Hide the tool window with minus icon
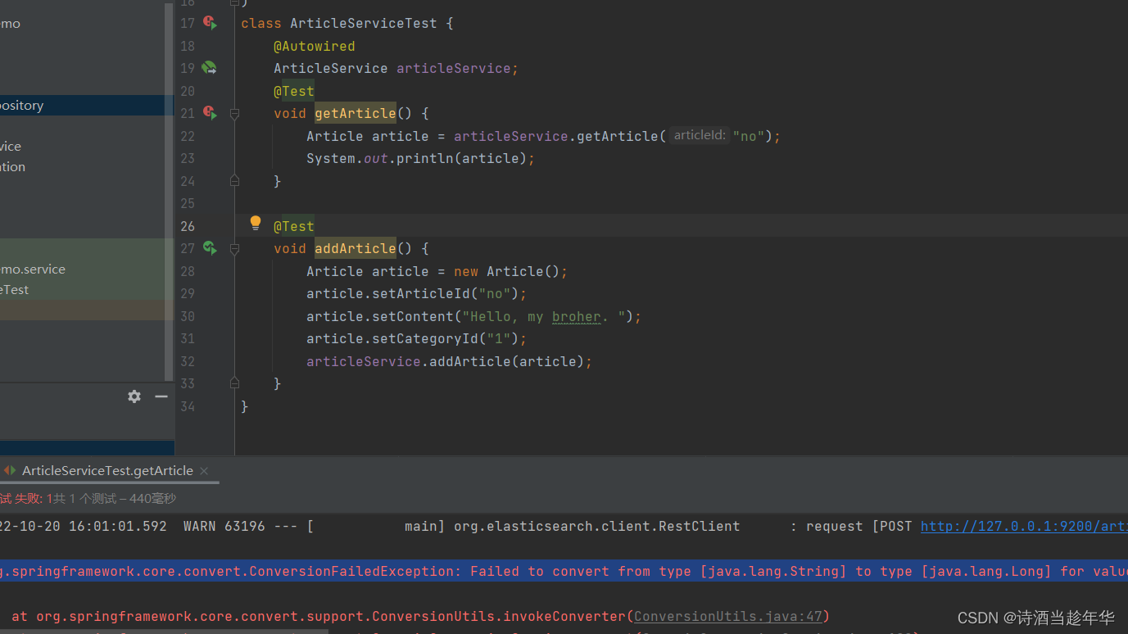 [x=161, y=396]
